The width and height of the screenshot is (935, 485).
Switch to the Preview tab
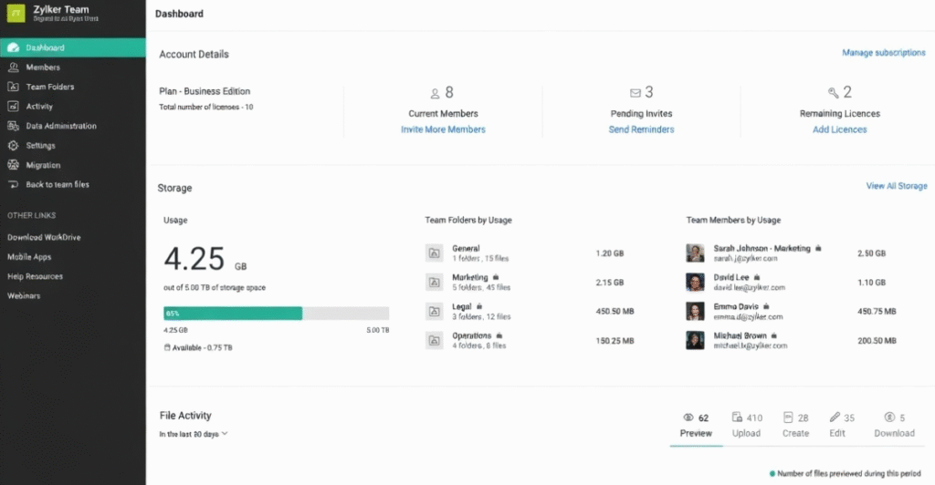(x=696, y=426)
